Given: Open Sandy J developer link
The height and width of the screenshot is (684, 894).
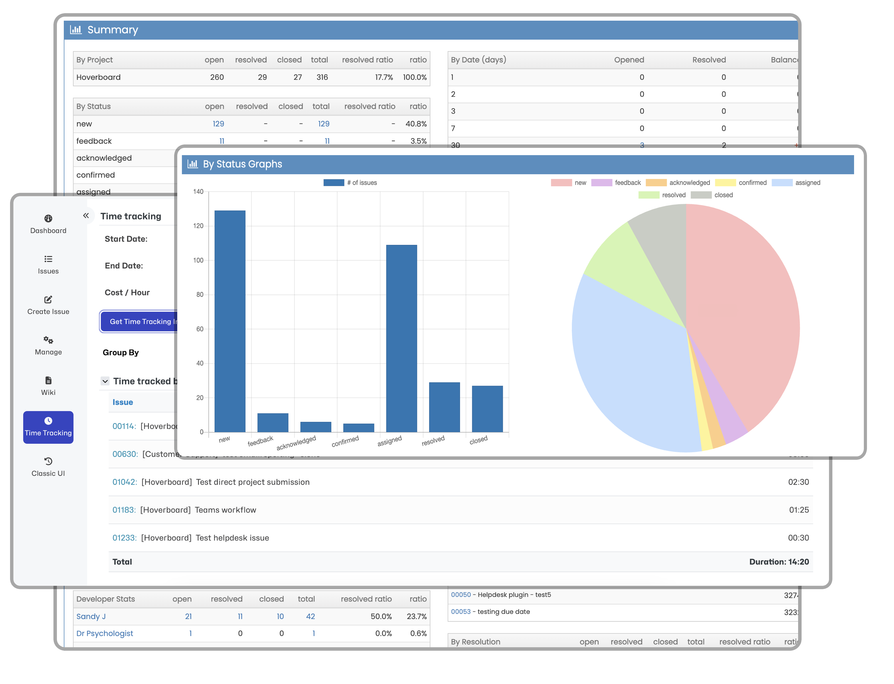Looking at the screenshot, I should coord(91,616).
